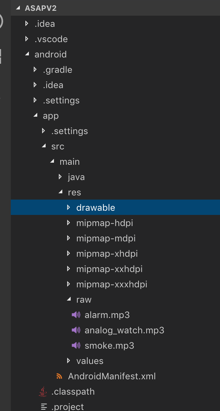Expand the .idea folder arrow under android
Viewport: 220px width, 411px height.
tap(35, 85)
